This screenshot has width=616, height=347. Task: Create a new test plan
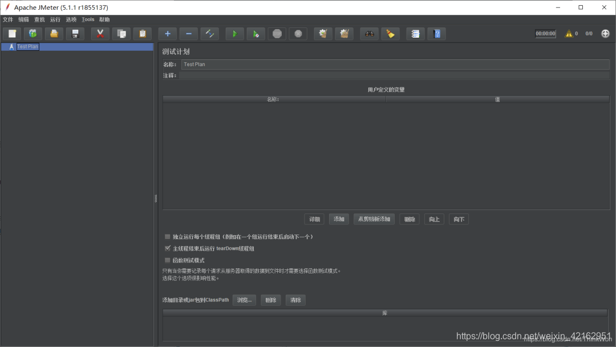click(12, 34)
